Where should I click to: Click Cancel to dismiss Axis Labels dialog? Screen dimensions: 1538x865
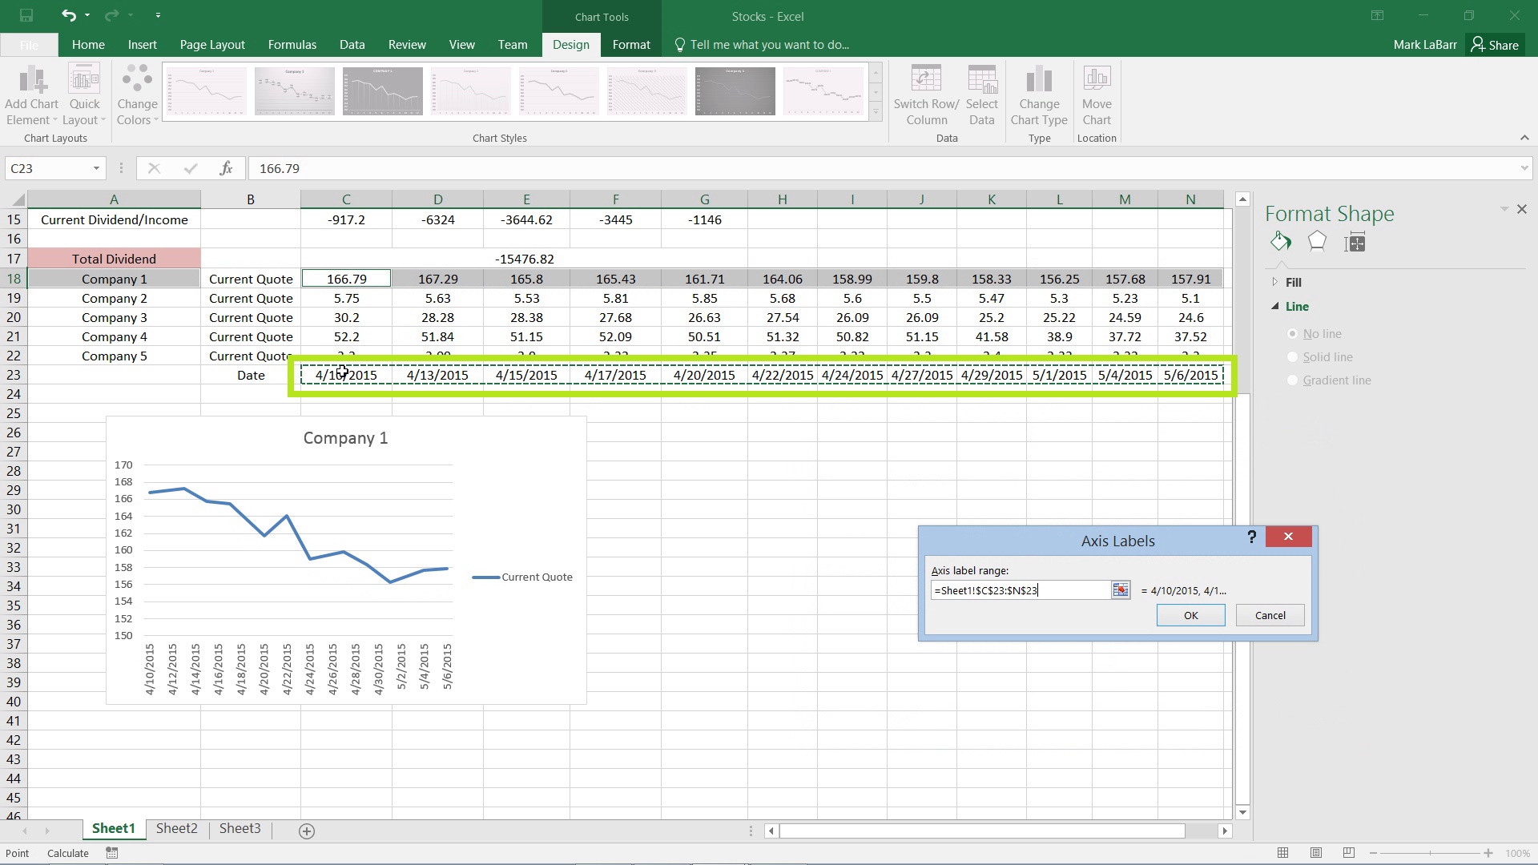click(x=1270, y=614)
